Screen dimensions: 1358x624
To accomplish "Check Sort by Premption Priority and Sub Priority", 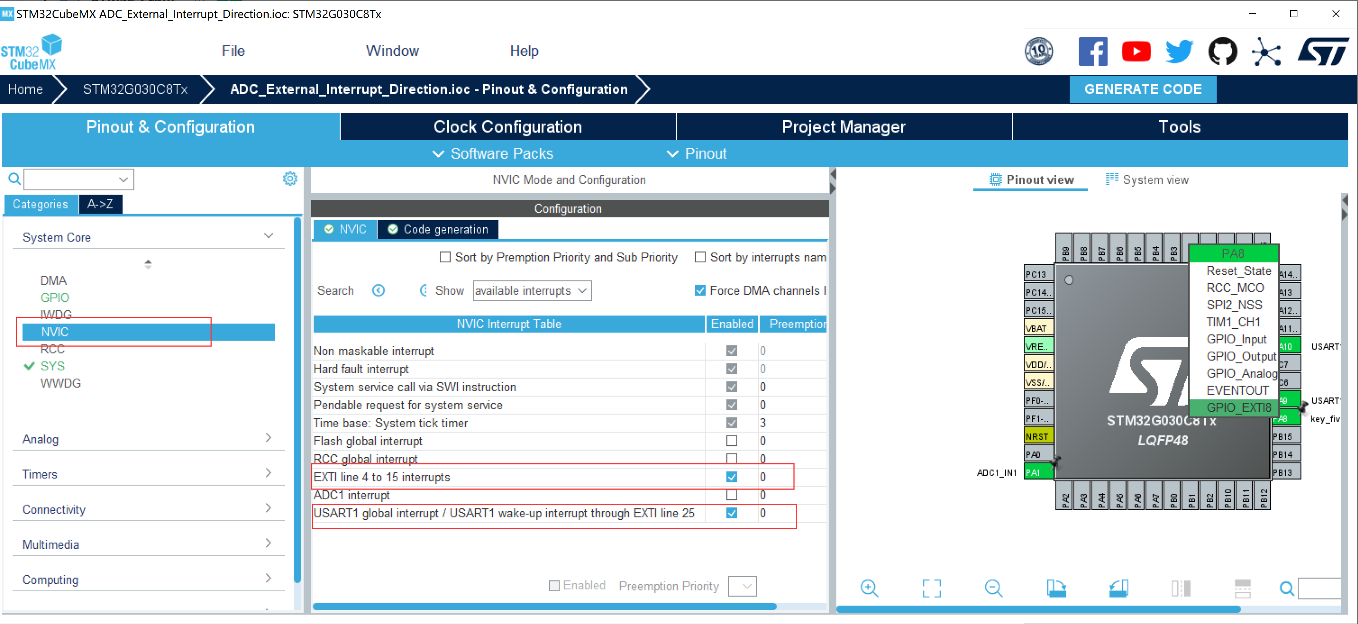I will (x=446, y=257).
